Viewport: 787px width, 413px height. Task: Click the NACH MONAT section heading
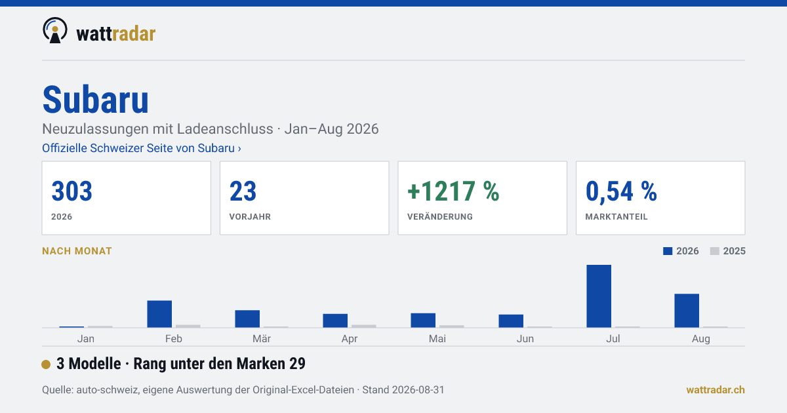tap(77, 251)
